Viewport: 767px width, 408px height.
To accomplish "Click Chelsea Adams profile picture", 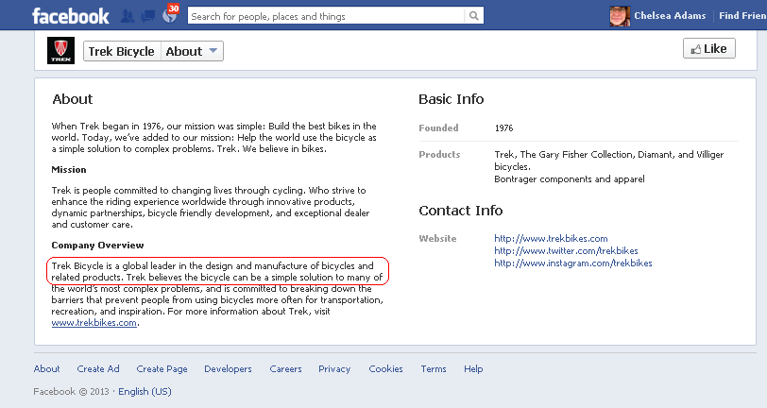I will click(620, 16).
